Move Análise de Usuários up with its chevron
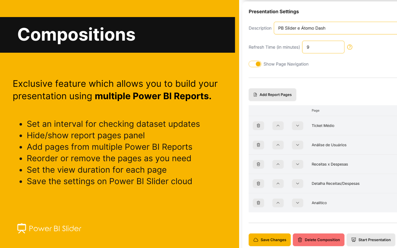 [x=278, y=145]
